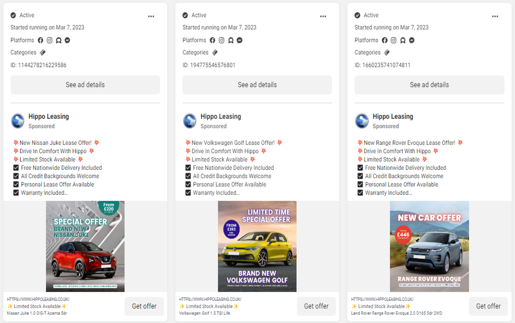The image size is (515, 323).
Task: Click Get offer on the Range Rover Evoque ad
Action: coord(488,306)
